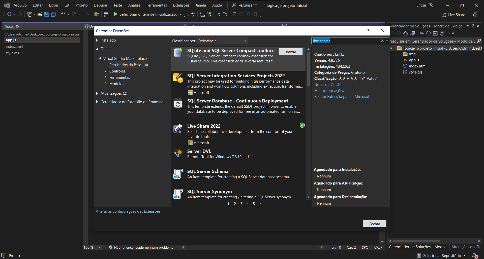Click the notifications bell in the status bar
The width and height of the screenshot is (484, 259).
point(475,256)
